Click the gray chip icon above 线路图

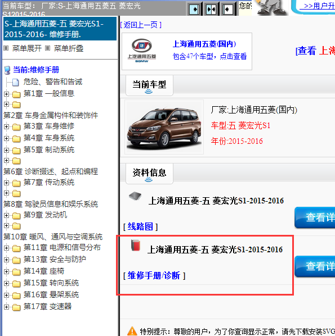135,196
